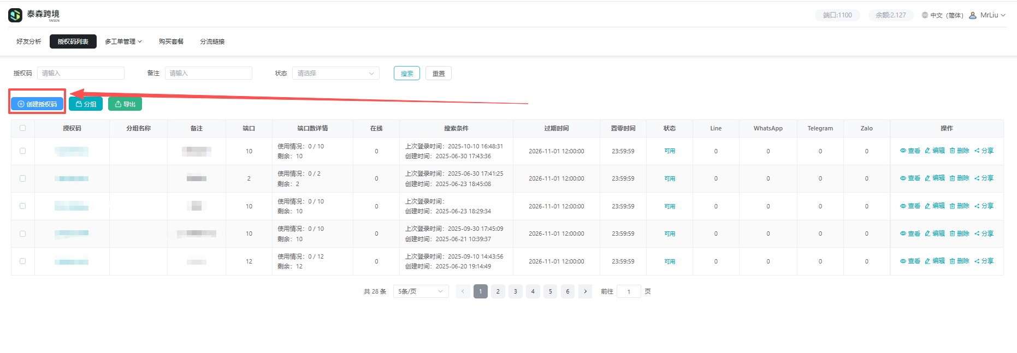Viewport: 1017px width, 353px height.
Task: Toggle the select-all checkbox in table header
Action: [22, 128]
